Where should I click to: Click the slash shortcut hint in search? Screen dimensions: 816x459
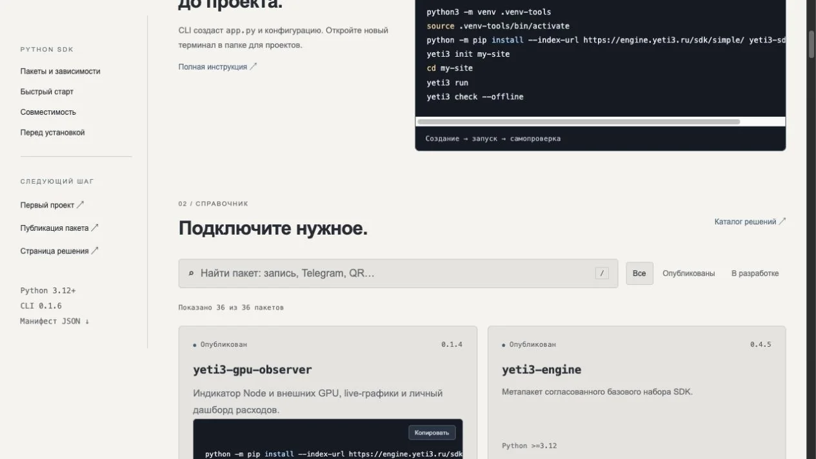[x=602, y=273]
